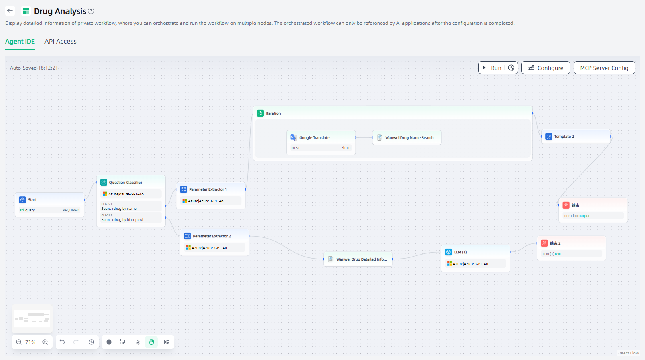Switch to pointer selection mode

(138, 342)
